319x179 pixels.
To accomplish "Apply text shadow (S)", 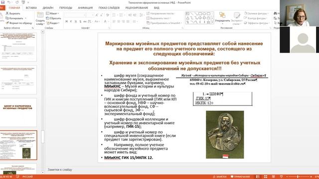I will click(80, 21).
